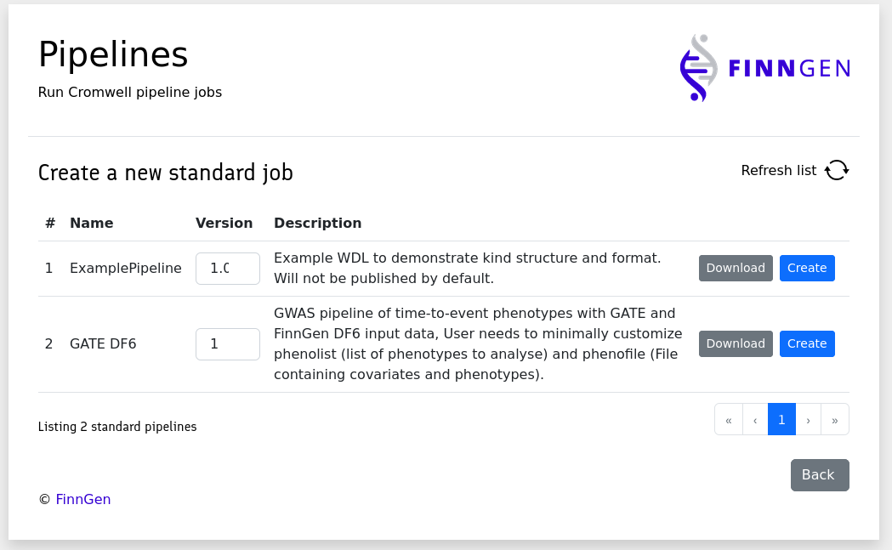
Task: Click the FinnGen DNA logo
Action: 765,68
